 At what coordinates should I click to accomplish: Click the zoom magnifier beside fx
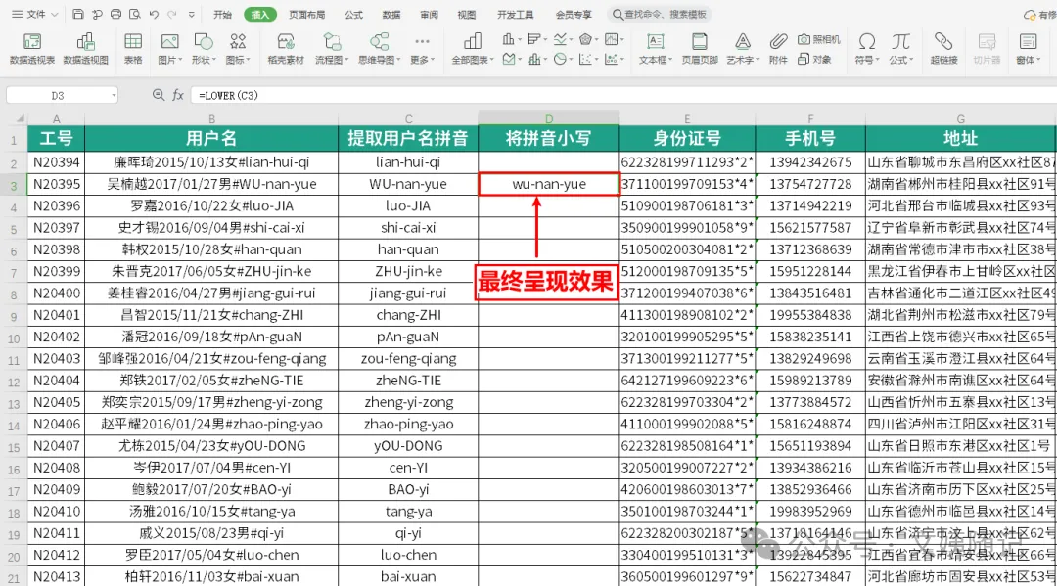coord(159,95)
